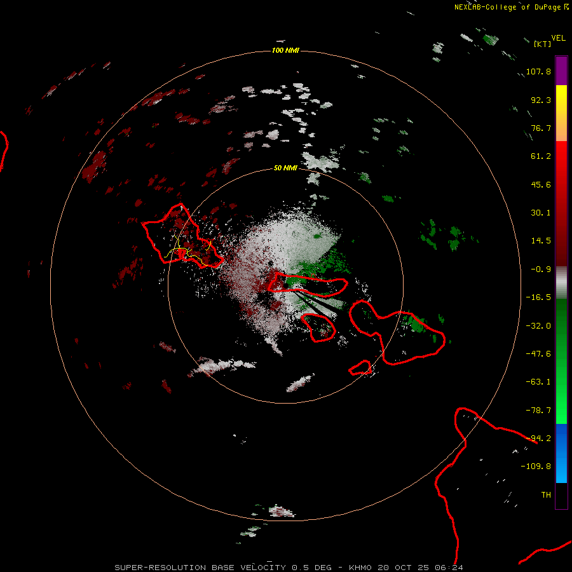
Task: Click the 92.3 legend value
Action: 541,100
